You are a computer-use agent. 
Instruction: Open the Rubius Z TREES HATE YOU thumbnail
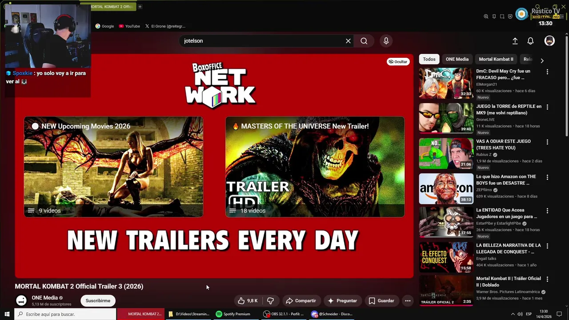(x=446, y=153)
